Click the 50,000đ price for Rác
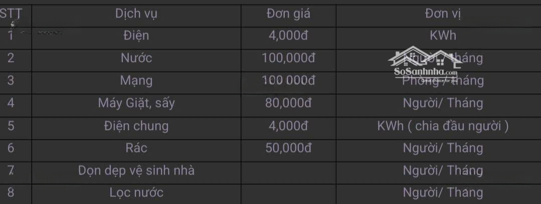541x204 pixels. click(x=288, y=148)
